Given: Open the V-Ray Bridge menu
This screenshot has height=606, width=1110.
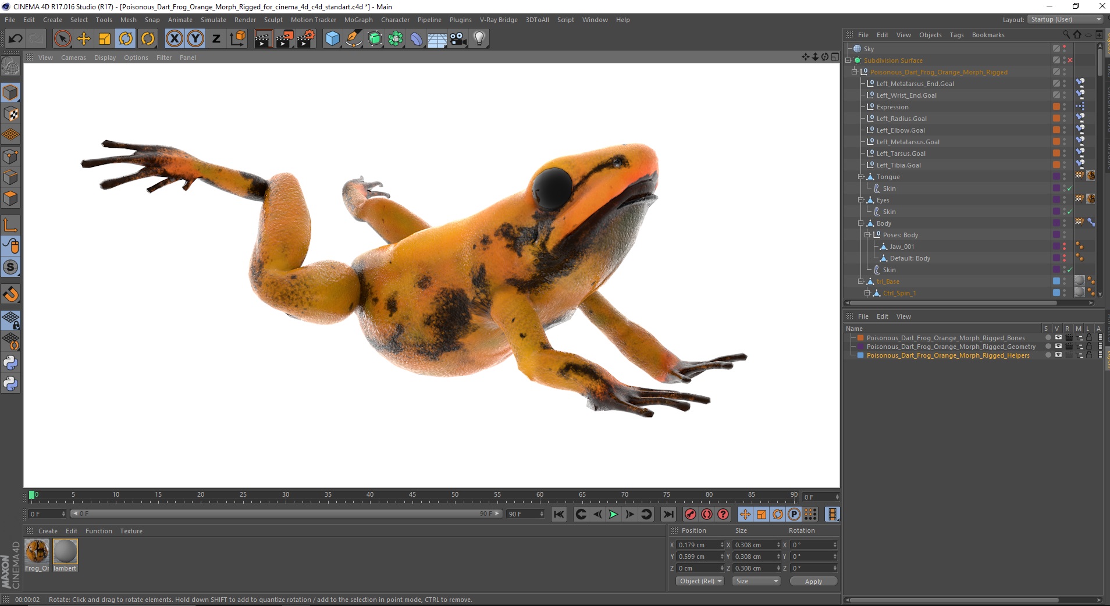Looking at the screenshot, I should (x=499, y=20).
